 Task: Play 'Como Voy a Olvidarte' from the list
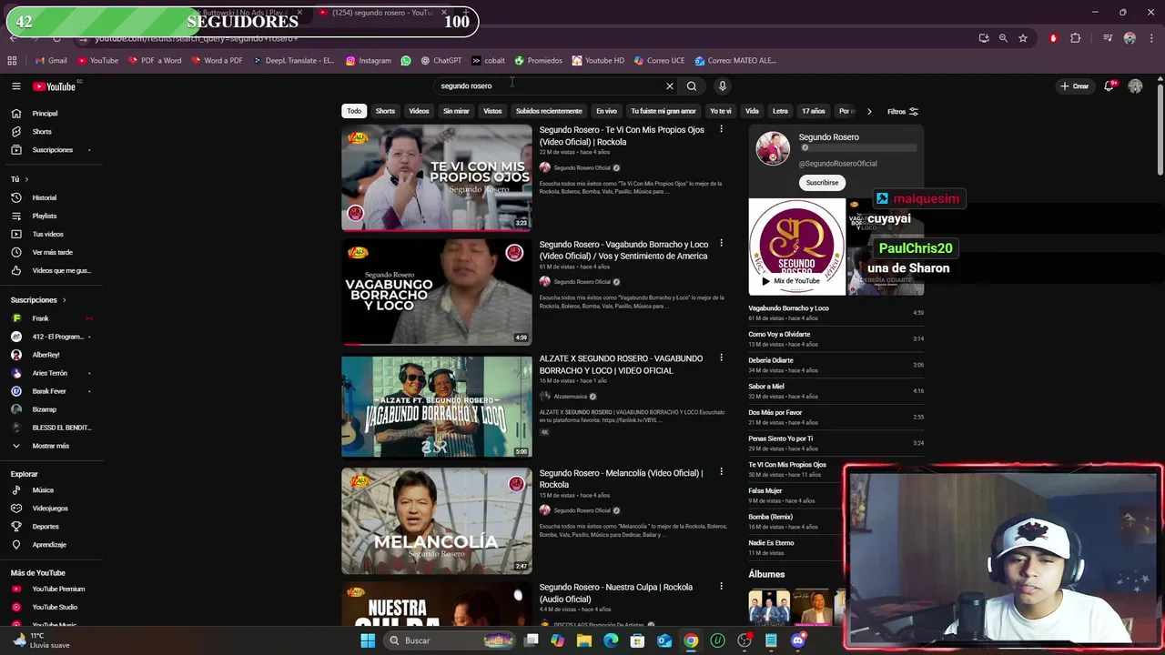click(x=836, y=338)
